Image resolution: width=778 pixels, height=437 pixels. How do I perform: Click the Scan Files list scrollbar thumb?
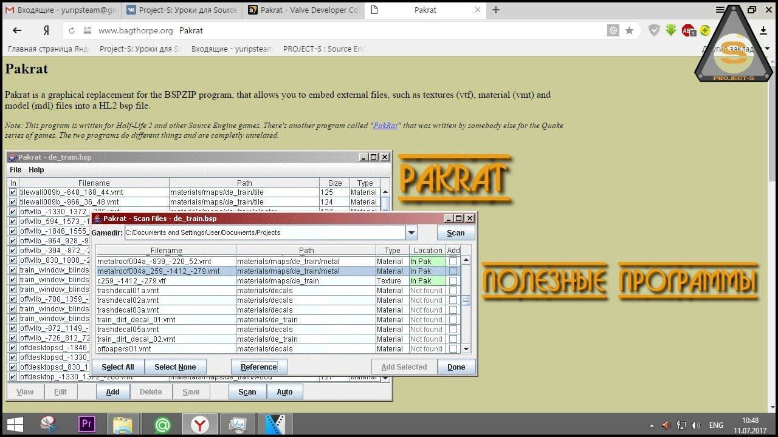466,300
